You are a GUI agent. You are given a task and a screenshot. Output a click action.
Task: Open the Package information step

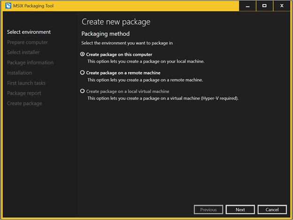pos(30,63)
